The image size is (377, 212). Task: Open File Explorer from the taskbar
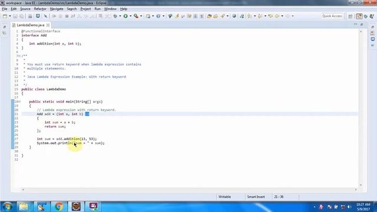pos(24,207)
